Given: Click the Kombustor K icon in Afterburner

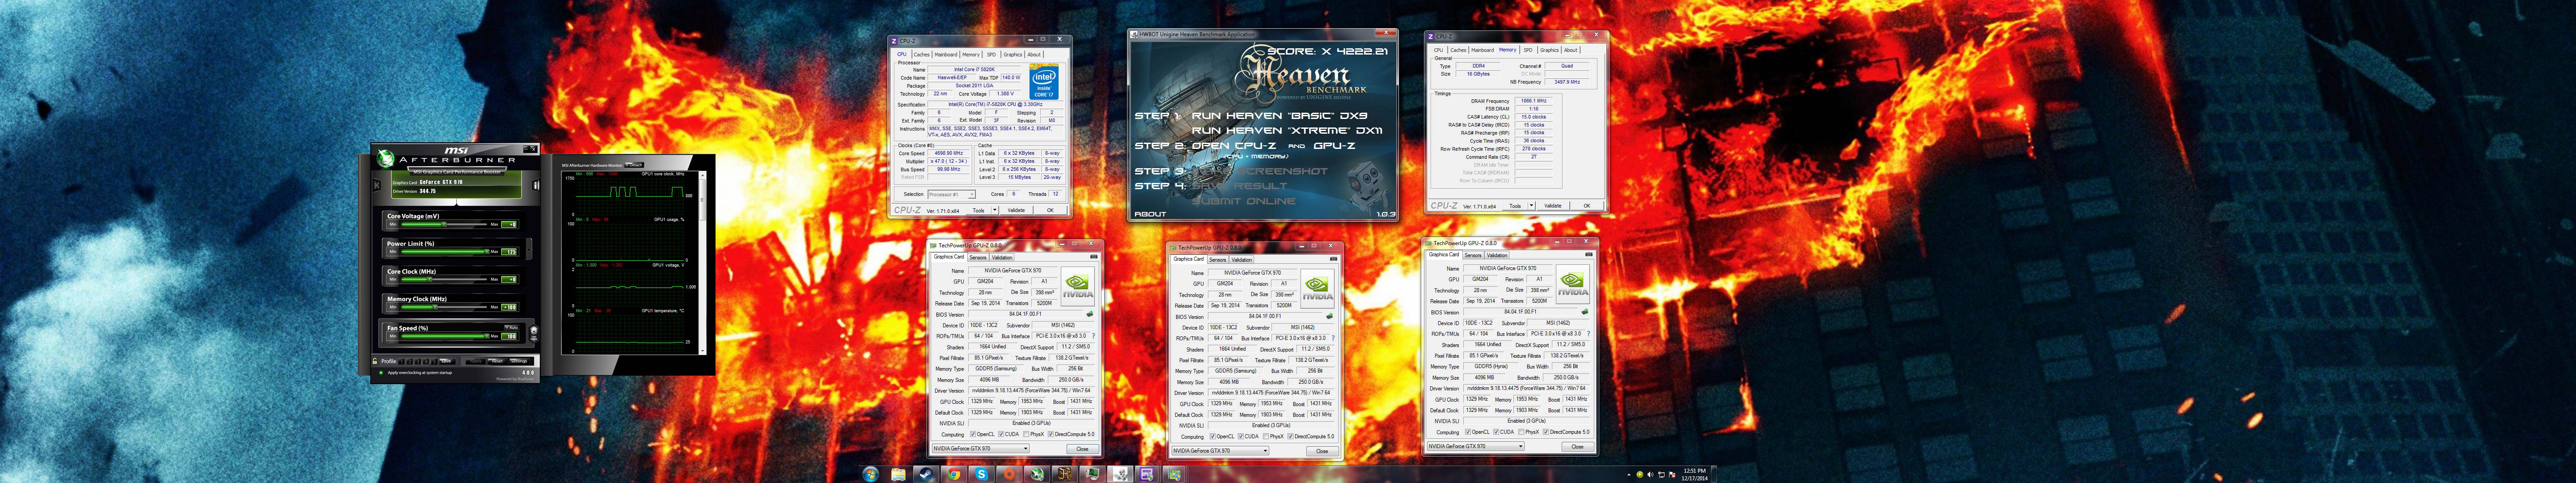Looking at the screenshot, I should point(377,185).
